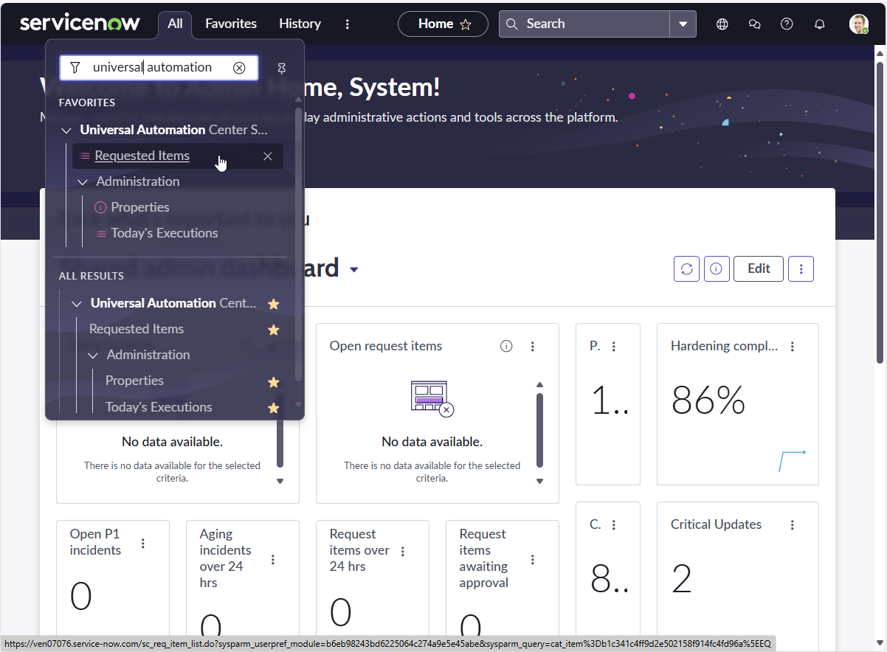887x652 pixels.
Task: Show dashboard info
Action: click(716, 268)
